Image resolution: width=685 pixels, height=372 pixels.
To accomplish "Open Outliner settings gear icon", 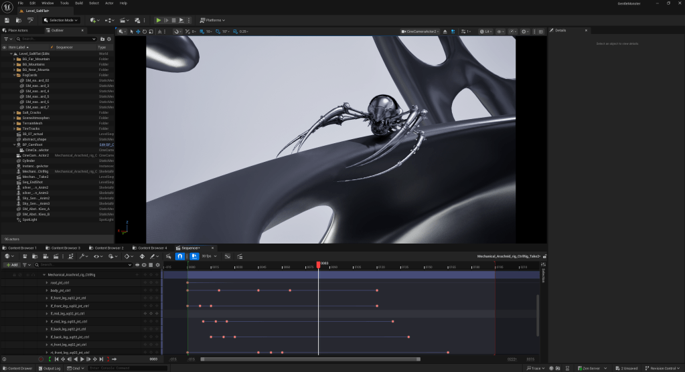I will (x=109, y=39).
